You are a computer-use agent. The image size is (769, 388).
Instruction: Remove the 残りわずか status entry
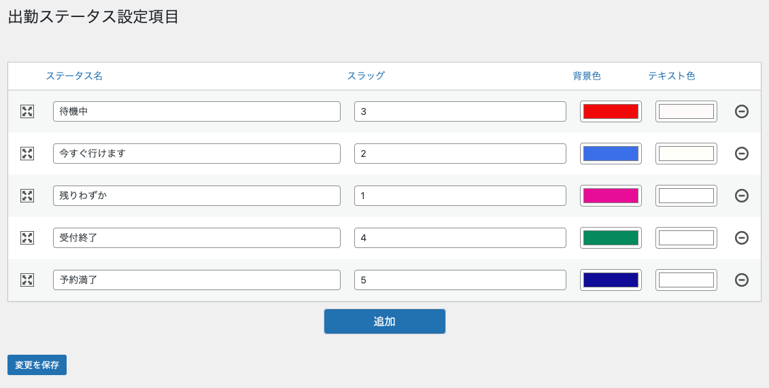point(742,196)
